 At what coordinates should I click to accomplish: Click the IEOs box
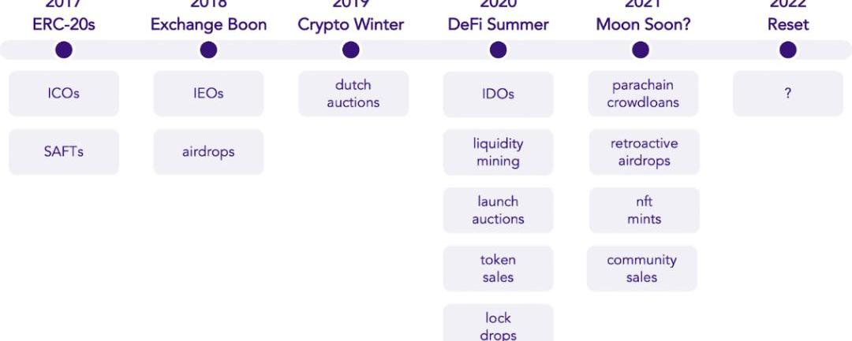(x=208, y=93)
